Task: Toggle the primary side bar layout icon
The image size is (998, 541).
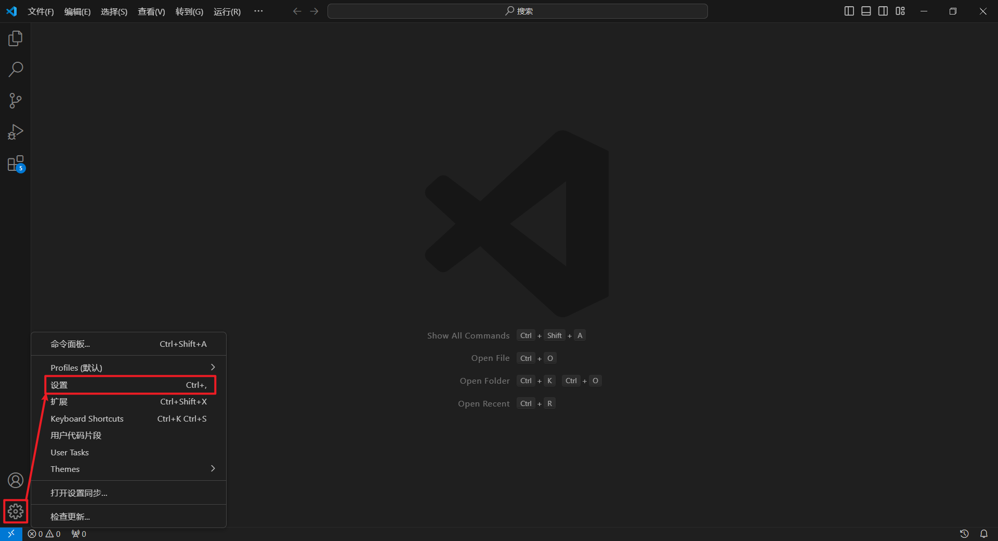Action: pyautogui.click(x=849, y=11)
